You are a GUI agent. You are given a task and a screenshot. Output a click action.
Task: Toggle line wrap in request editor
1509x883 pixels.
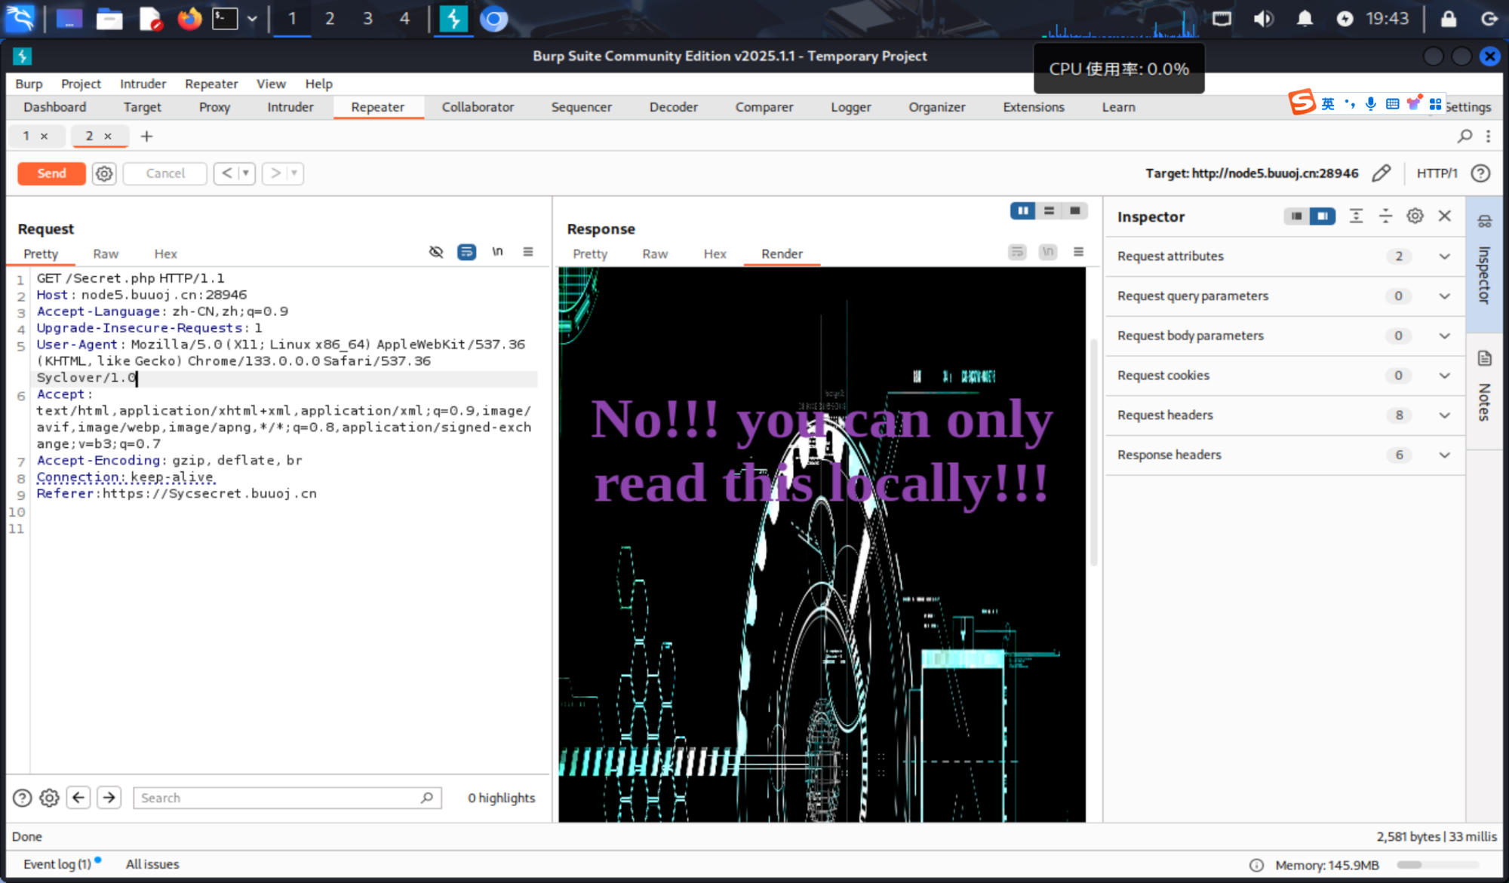[467, 252]
